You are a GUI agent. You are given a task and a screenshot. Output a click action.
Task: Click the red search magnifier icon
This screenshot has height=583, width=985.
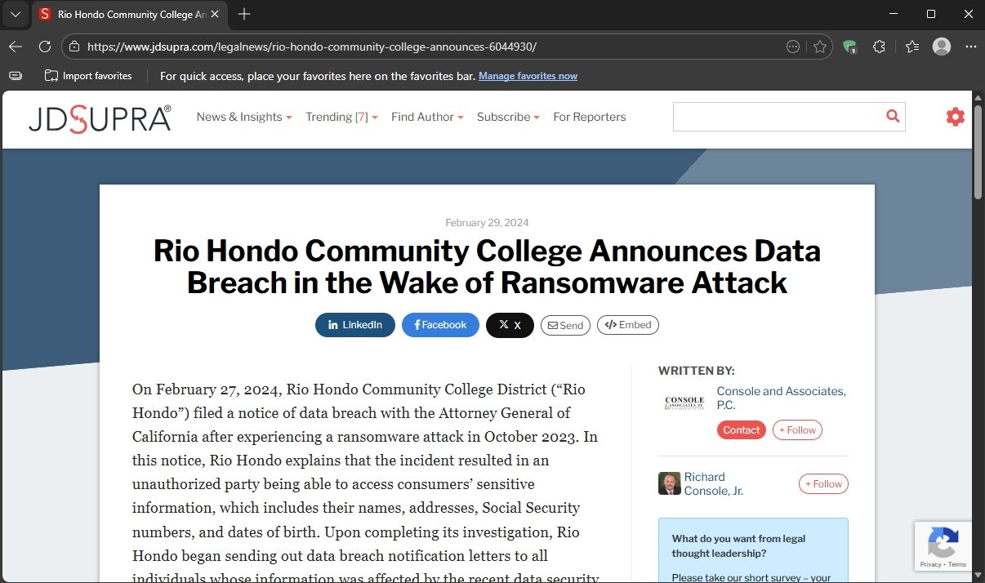(893, 117)
